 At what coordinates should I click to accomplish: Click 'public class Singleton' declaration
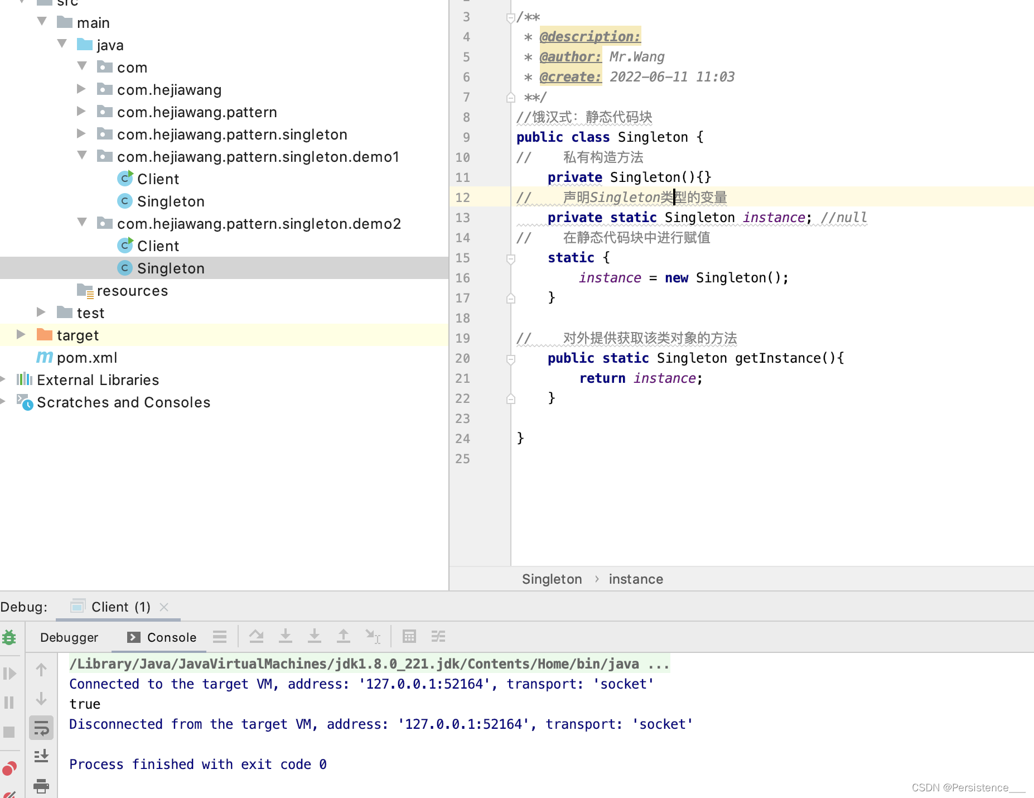click(x=602, y=137)
